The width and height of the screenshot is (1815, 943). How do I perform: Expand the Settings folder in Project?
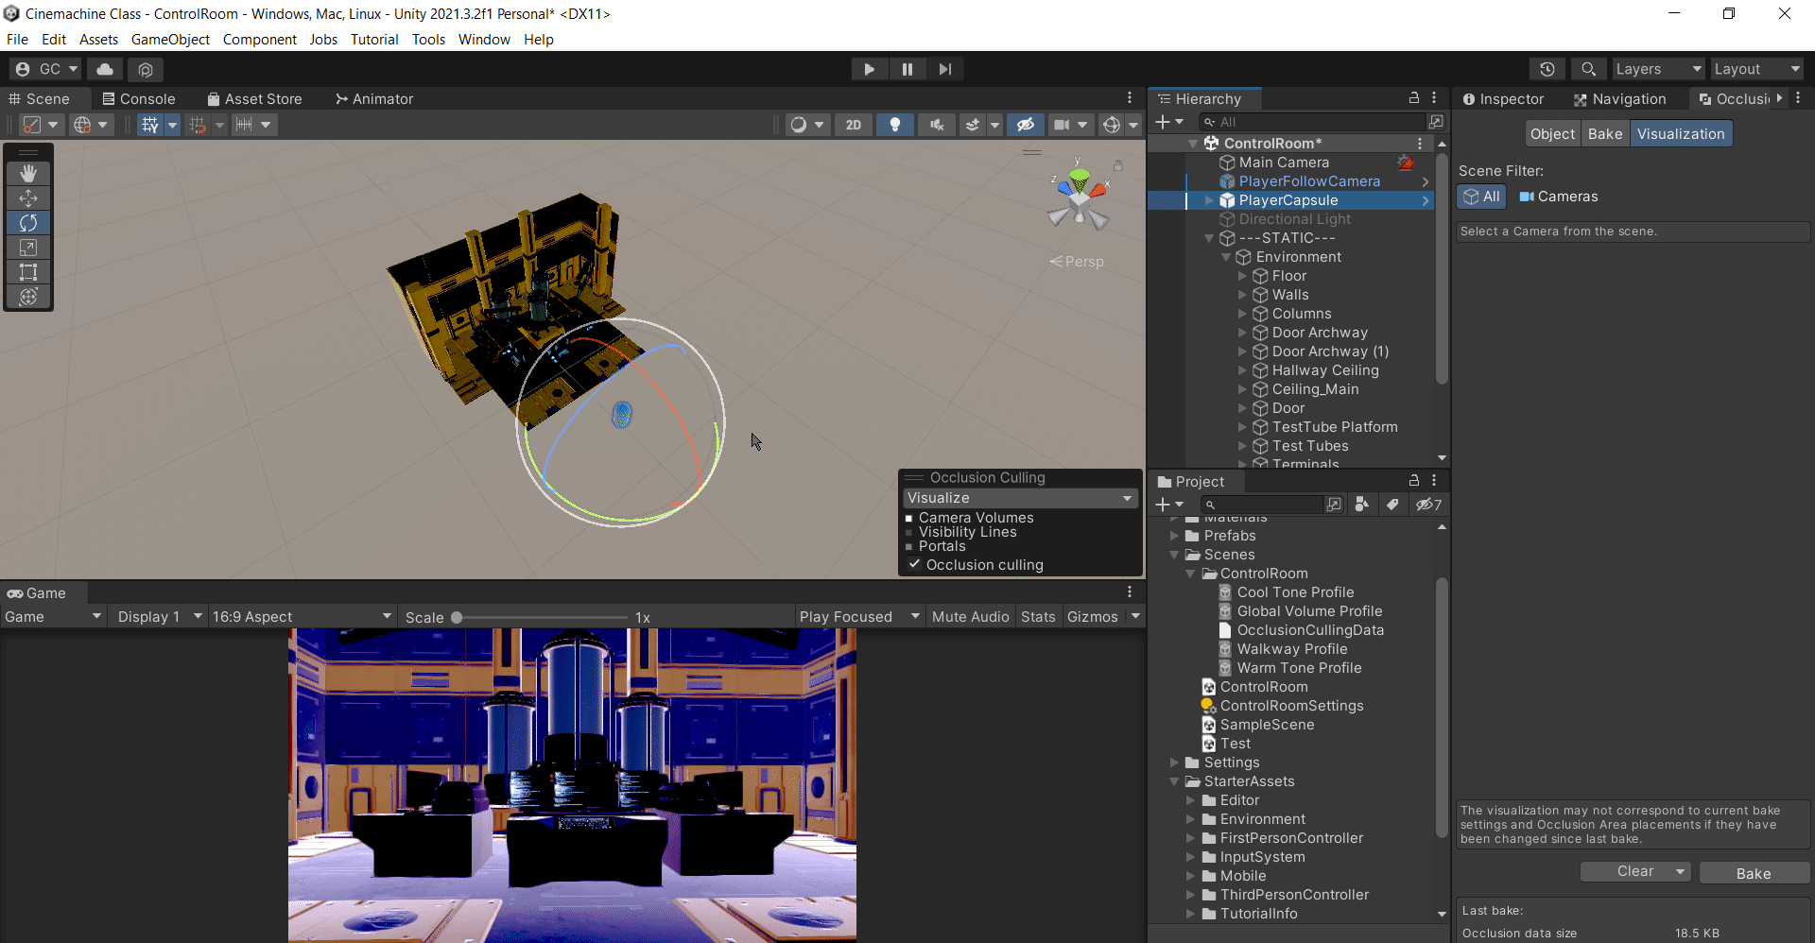pyautogui.click(x=1175, y=763)
